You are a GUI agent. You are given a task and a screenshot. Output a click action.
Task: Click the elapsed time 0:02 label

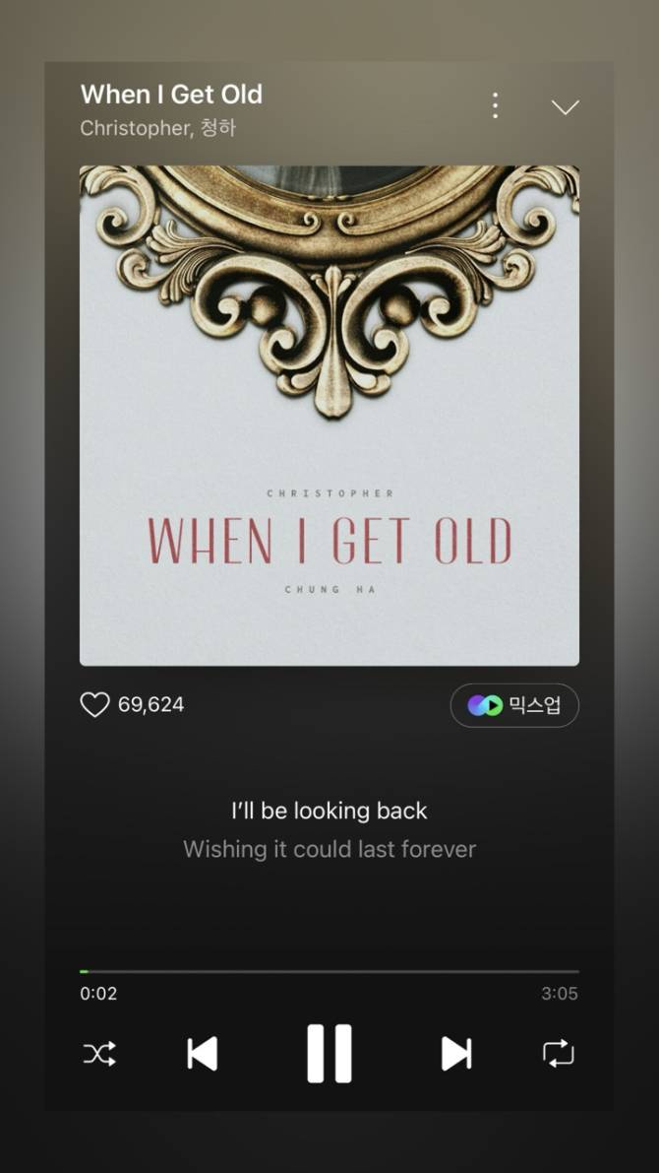[98, 994]
